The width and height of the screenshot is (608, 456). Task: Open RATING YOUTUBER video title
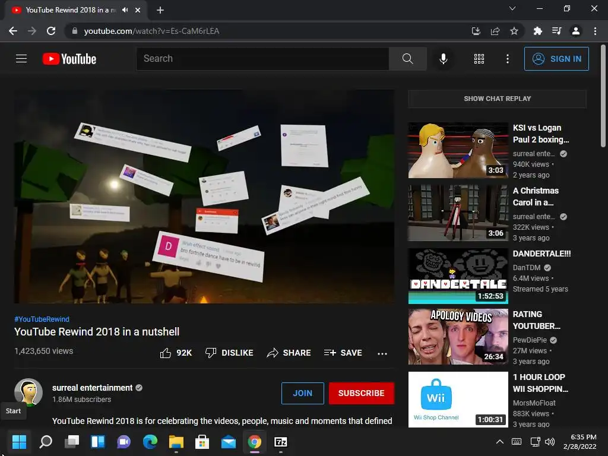tap(536, 320)
